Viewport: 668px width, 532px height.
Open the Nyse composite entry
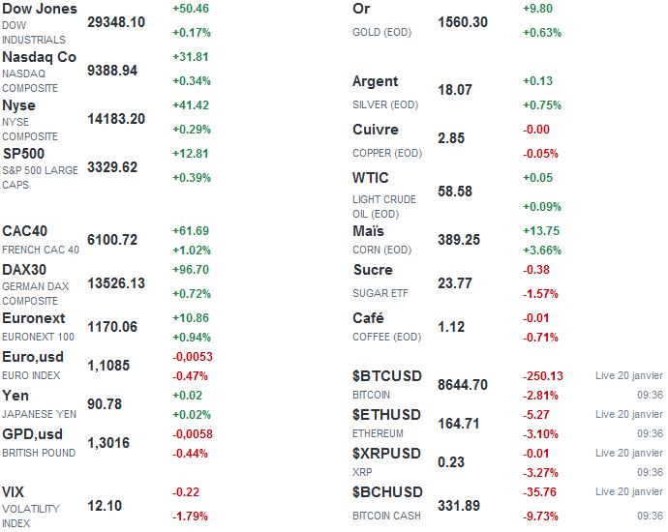coord(19,106)
